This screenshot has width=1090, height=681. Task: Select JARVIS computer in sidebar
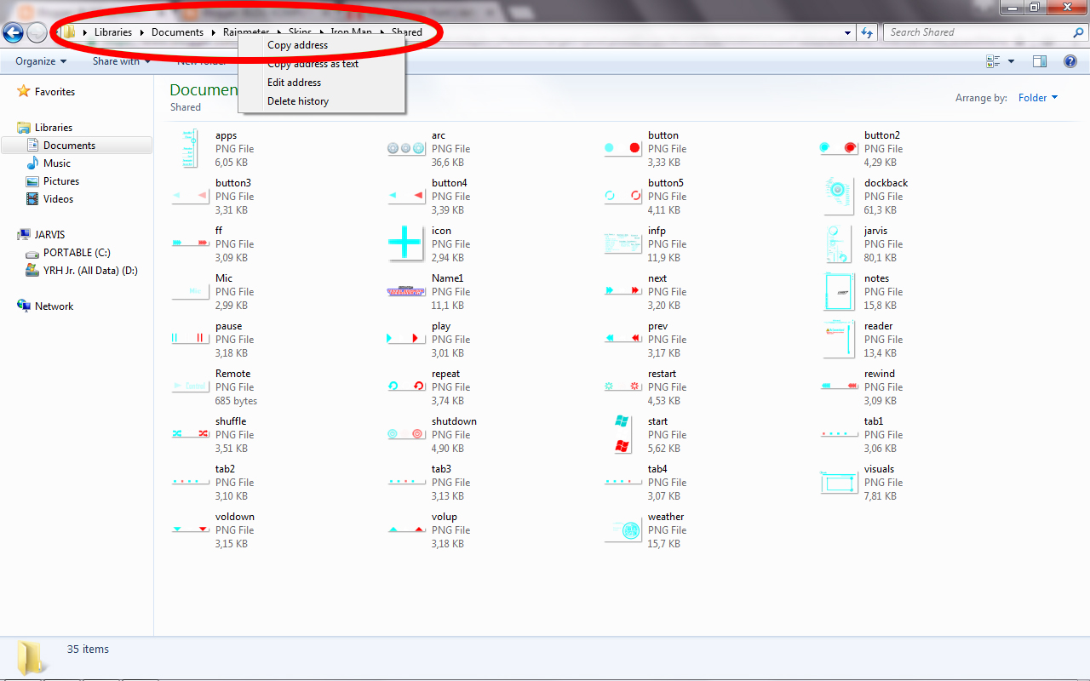(x=49, y=235)
